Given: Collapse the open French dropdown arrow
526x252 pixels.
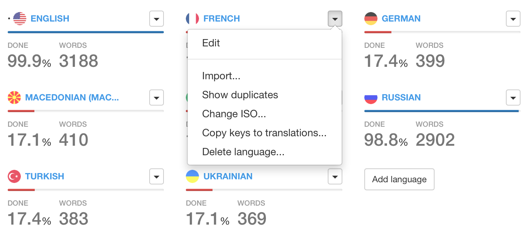Looking at the screenshot, I should [335, 19].
